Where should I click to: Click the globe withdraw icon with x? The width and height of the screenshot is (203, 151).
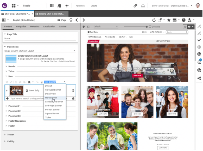tap(199, 70)
